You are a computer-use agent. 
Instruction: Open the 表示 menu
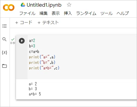[x=56, y=13]
